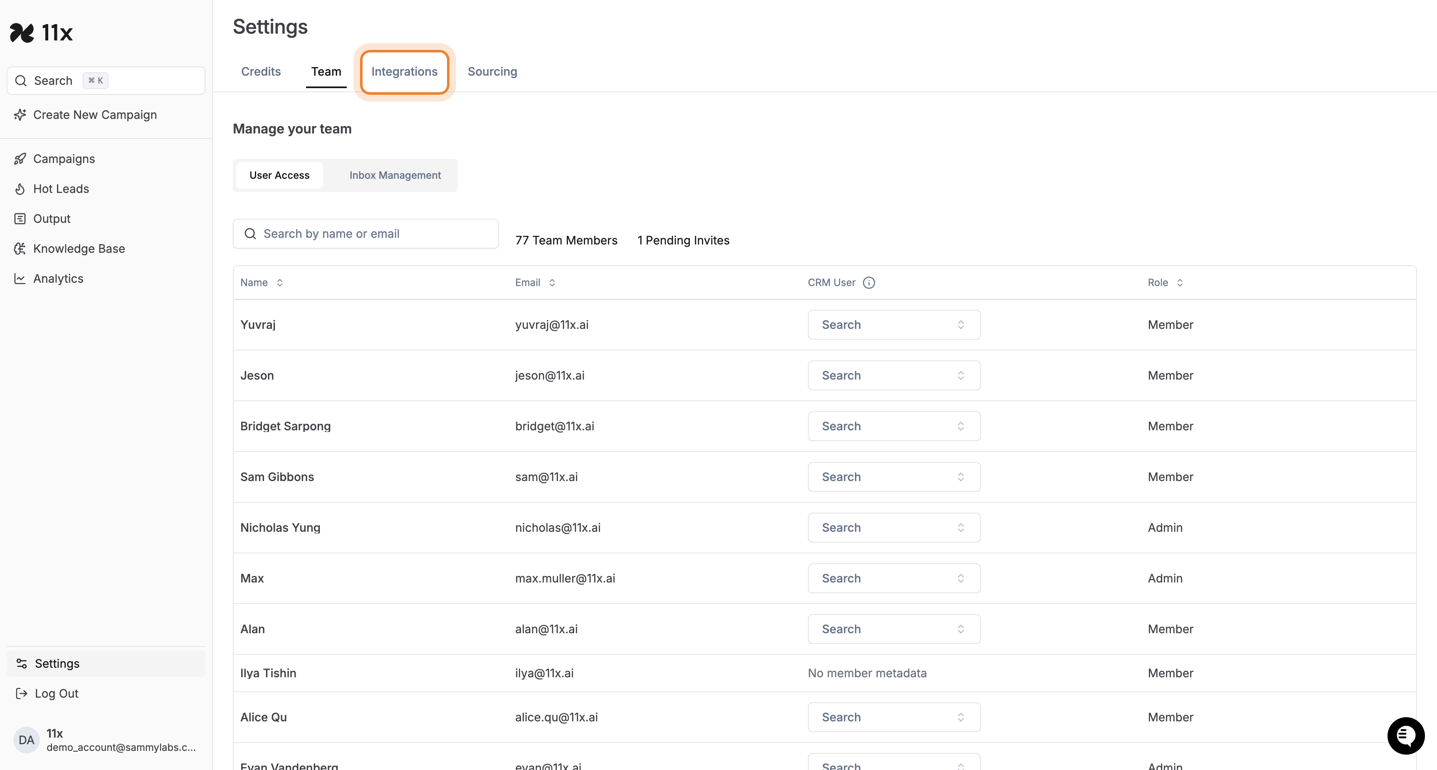Click email jeson@11x.ai
1437x770 pixels.
click(550, 375)
